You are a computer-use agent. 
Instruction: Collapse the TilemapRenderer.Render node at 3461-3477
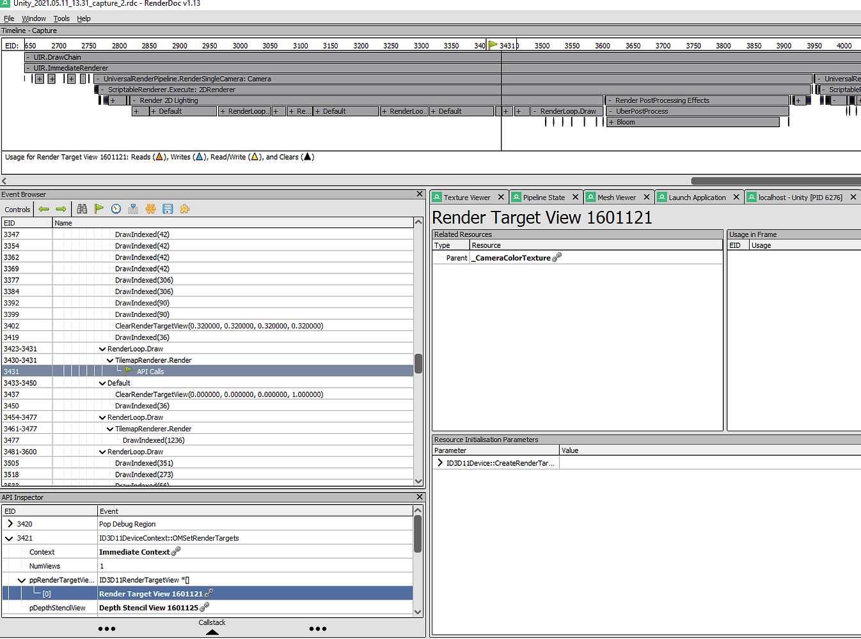point(109,429)
